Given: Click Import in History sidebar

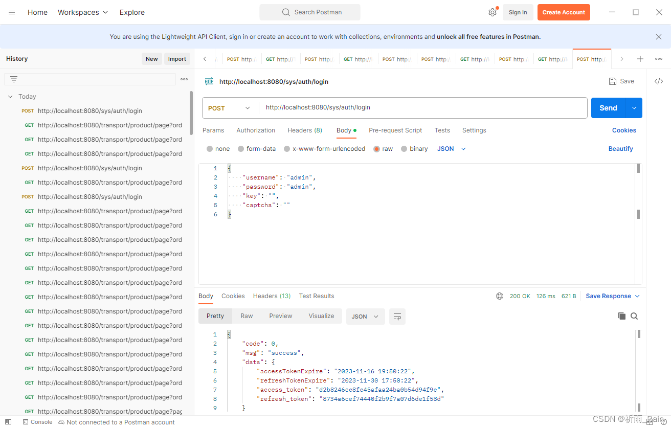Looking at the screenshot, I should pos(177,59).
